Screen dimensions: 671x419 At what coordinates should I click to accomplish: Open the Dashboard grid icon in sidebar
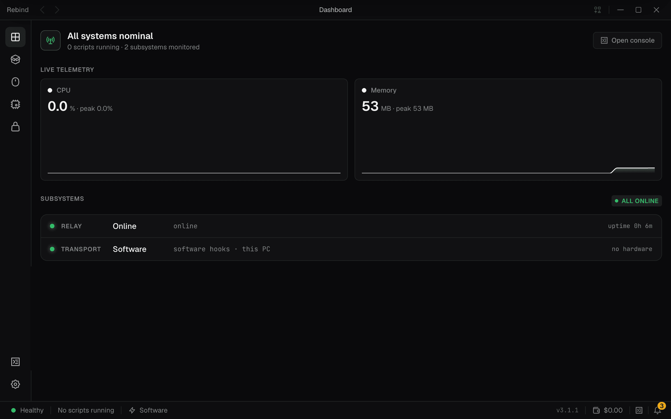click(x=15, y=37)
